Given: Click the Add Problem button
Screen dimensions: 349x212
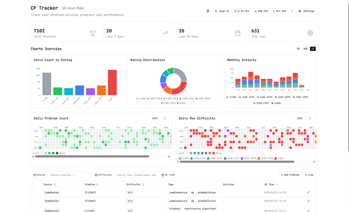Looking at the screenshot, I should [289, 175].
